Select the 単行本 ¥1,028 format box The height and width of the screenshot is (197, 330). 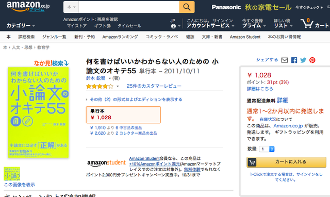pyautogui.click(x=123, y=114)
